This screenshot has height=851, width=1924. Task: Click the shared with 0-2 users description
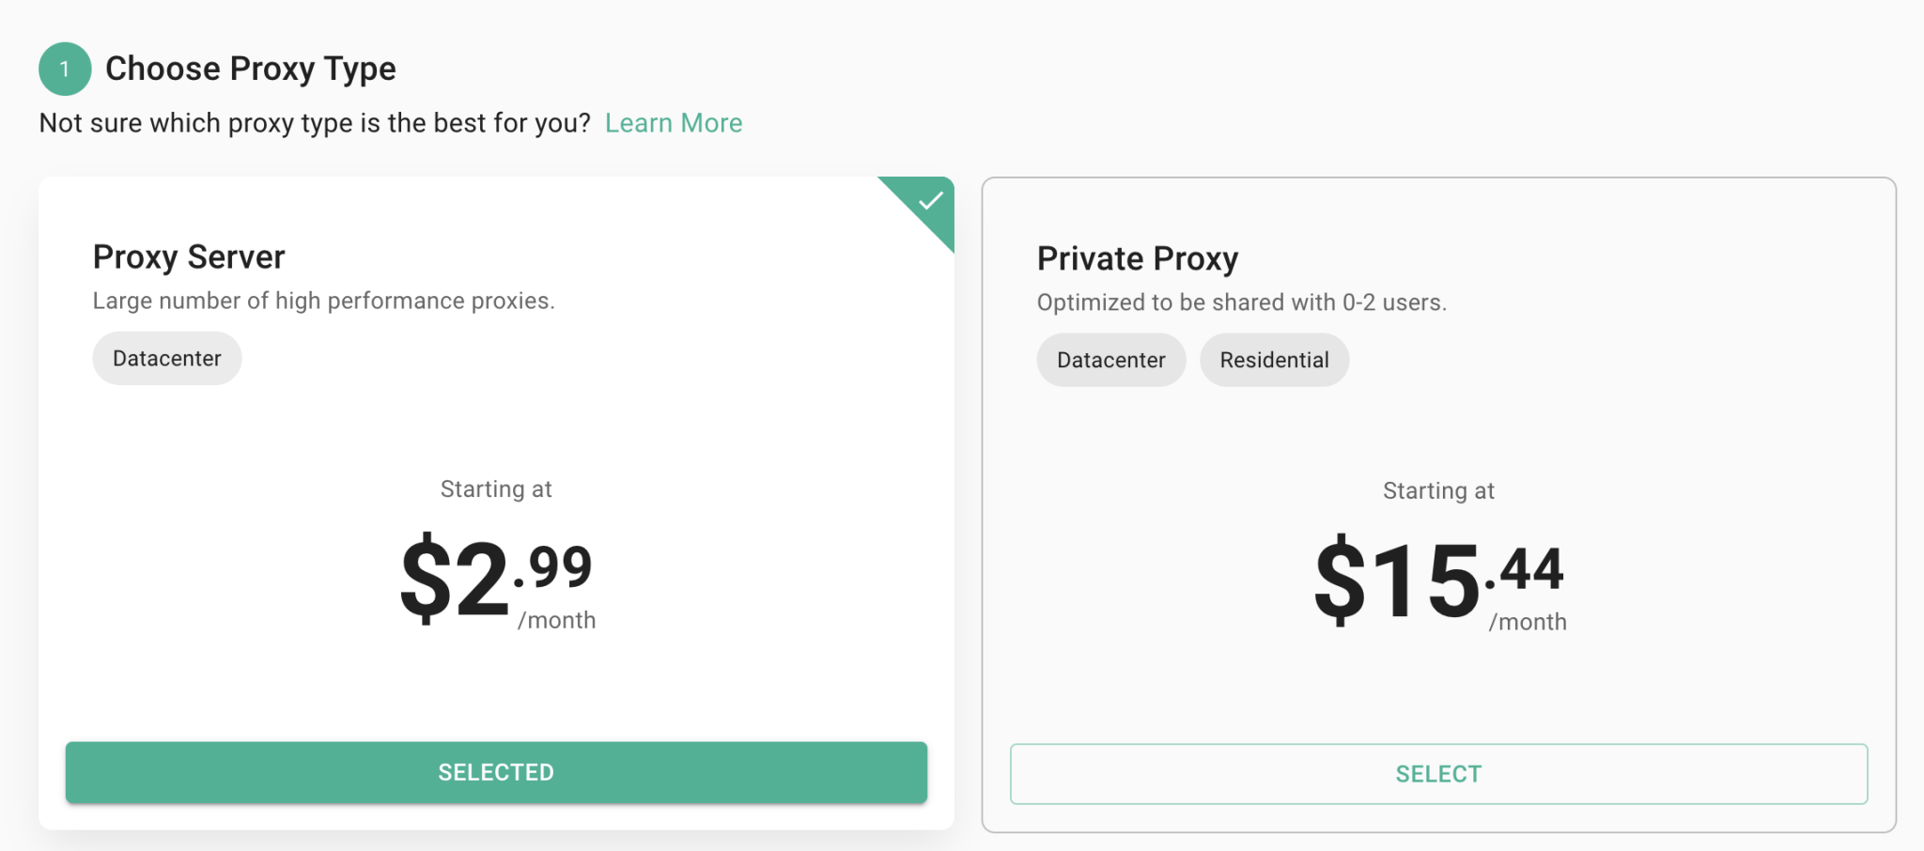click(x=1242, y=302)
